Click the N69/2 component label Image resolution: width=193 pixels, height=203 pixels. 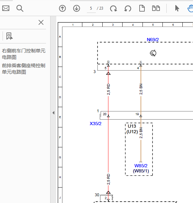tap(153, 40)
